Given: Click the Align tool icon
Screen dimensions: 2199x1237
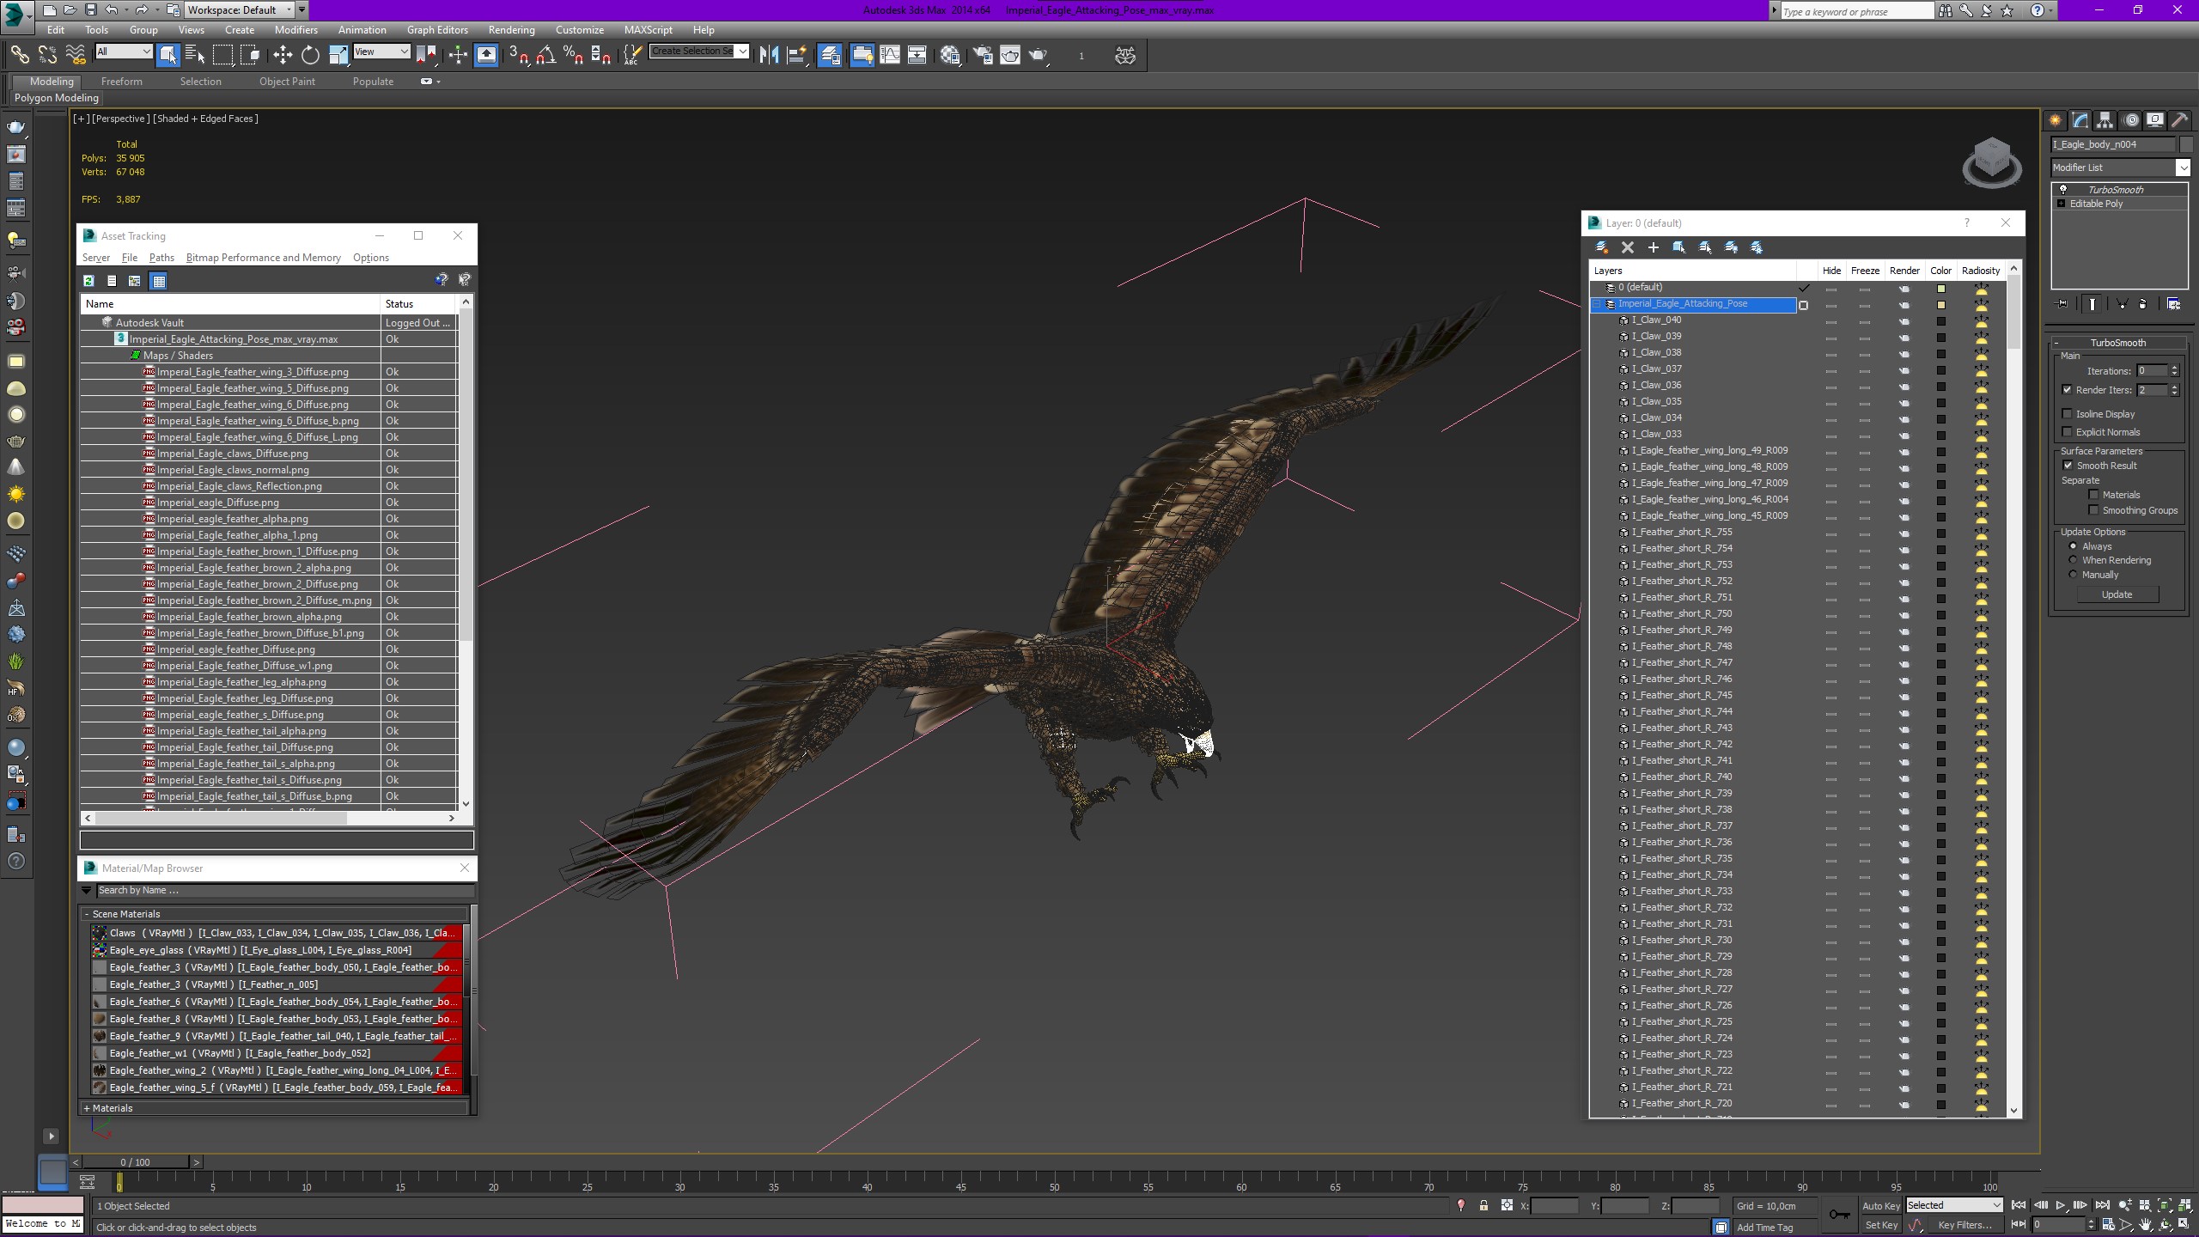Looking at the screenshot, I should (x=797, y=55).
